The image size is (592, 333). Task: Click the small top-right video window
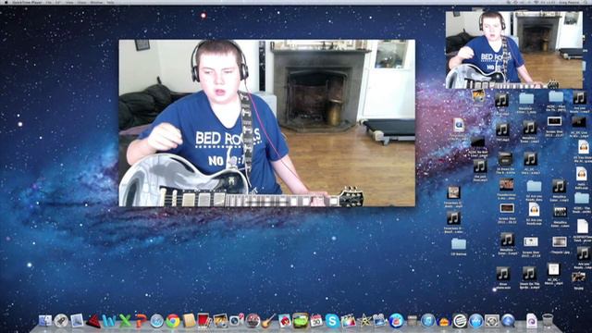coord(514,50)
